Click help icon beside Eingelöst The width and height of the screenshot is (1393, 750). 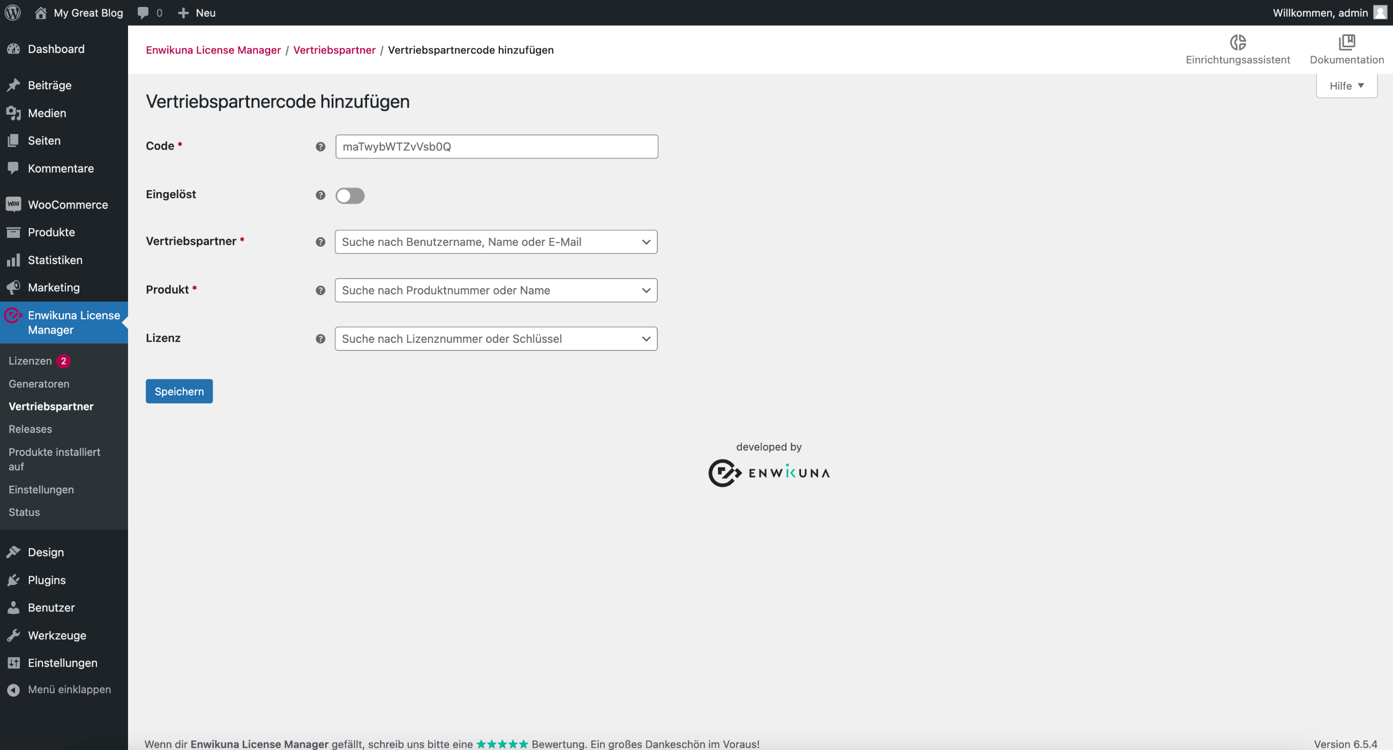[x=320, y=195]
